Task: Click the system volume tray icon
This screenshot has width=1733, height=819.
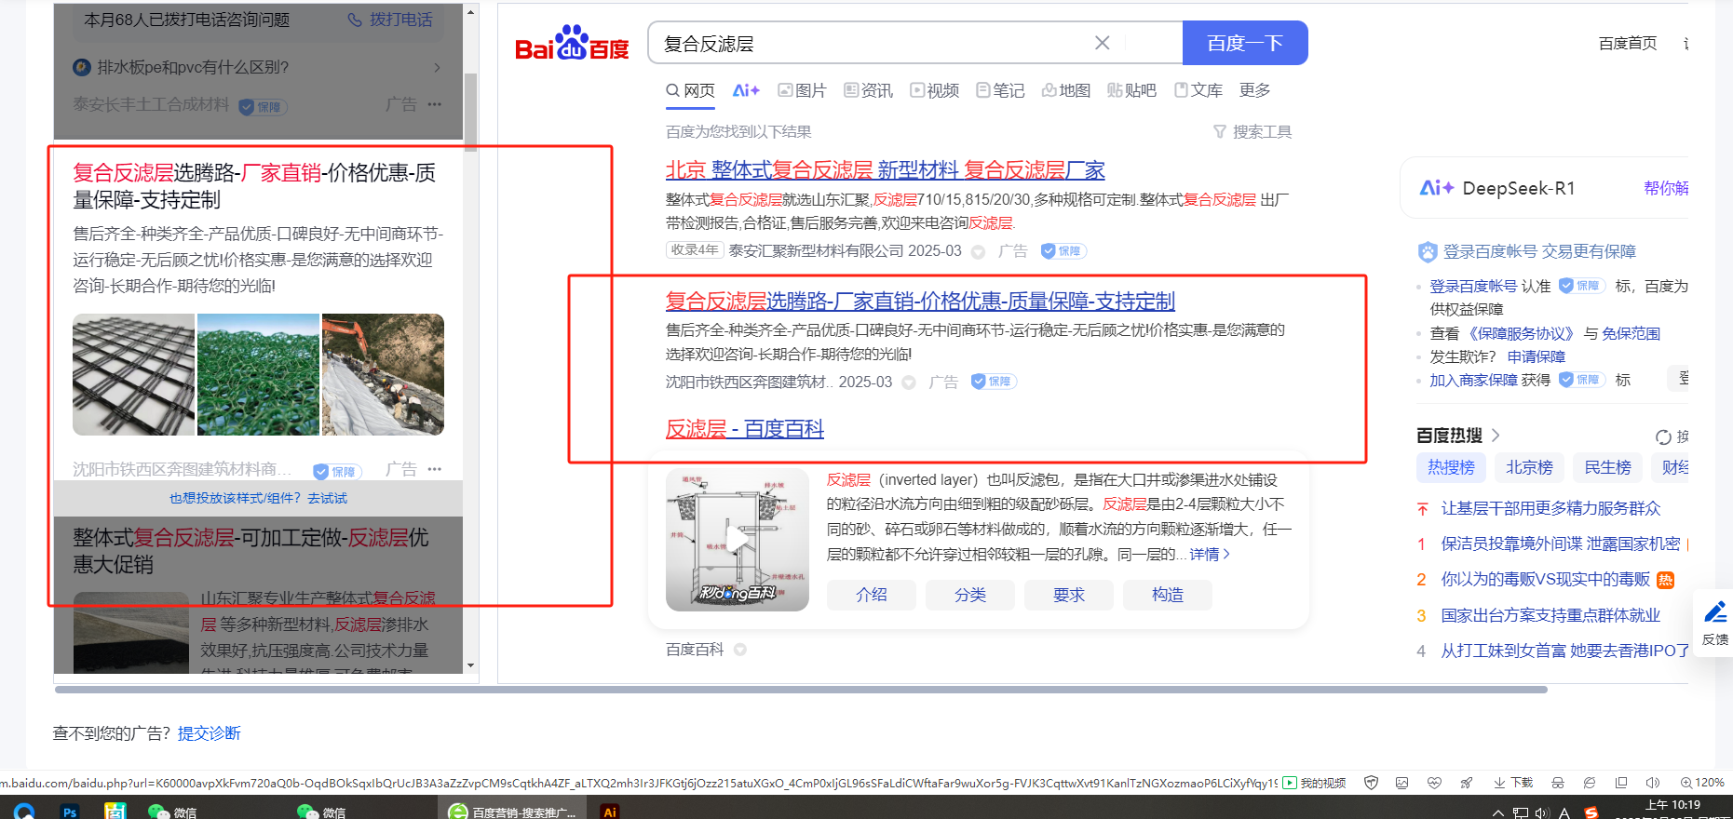Action: tap(1542, 812)
